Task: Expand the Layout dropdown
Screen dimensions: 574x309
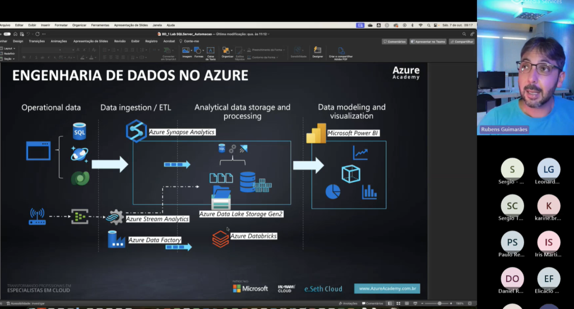Action: click(x=8, y=49)
